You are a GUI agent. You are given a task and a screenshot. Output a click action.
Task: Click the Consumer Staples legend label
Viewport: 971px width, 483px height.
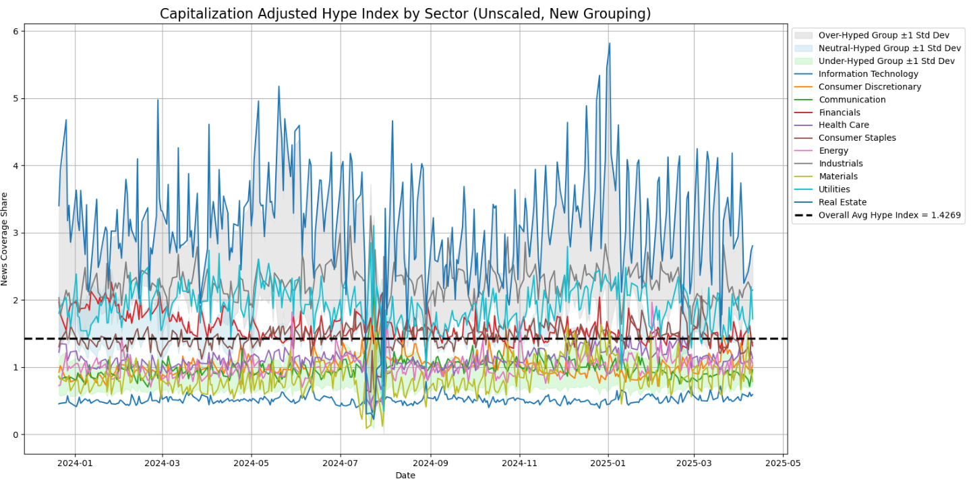857,138
